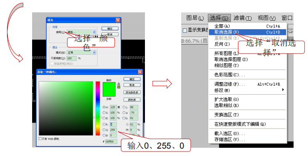Click the out-of-gamut warning triangle icon
This screenshot has height=156, width=308.
click(x=119, y=84)
